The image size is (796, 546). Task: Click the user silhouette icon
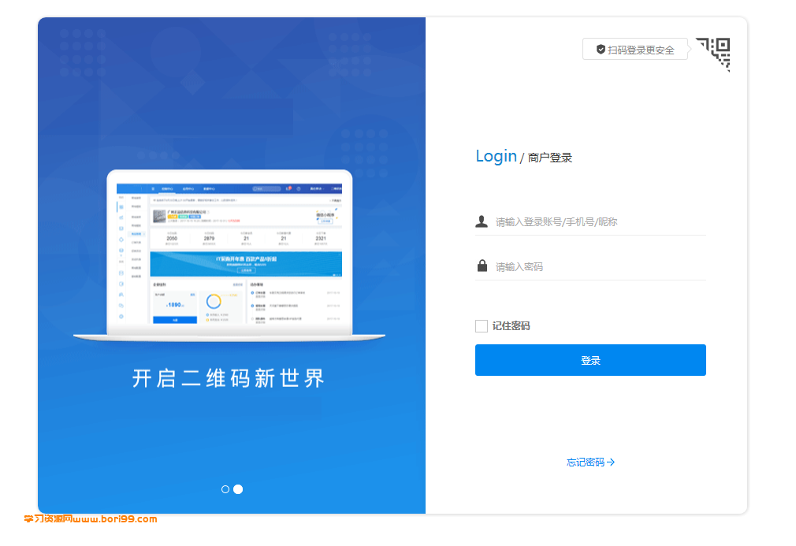coord(482,221)
